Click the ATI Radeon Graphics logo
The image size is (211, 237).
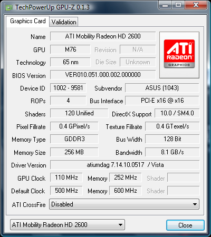[179, 55]
